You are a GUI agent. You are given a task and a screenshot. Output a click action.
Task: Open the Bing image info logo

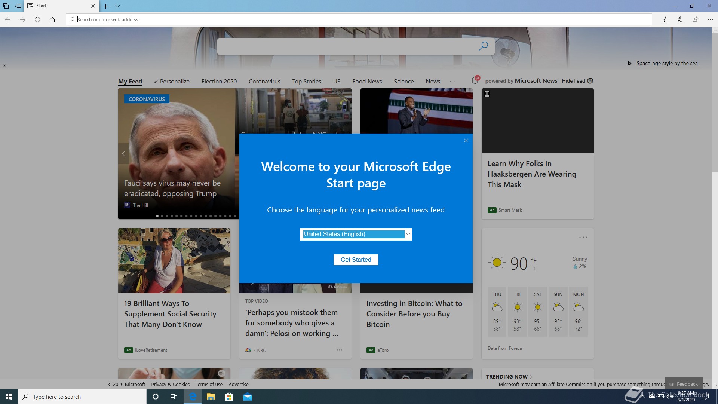629,63
